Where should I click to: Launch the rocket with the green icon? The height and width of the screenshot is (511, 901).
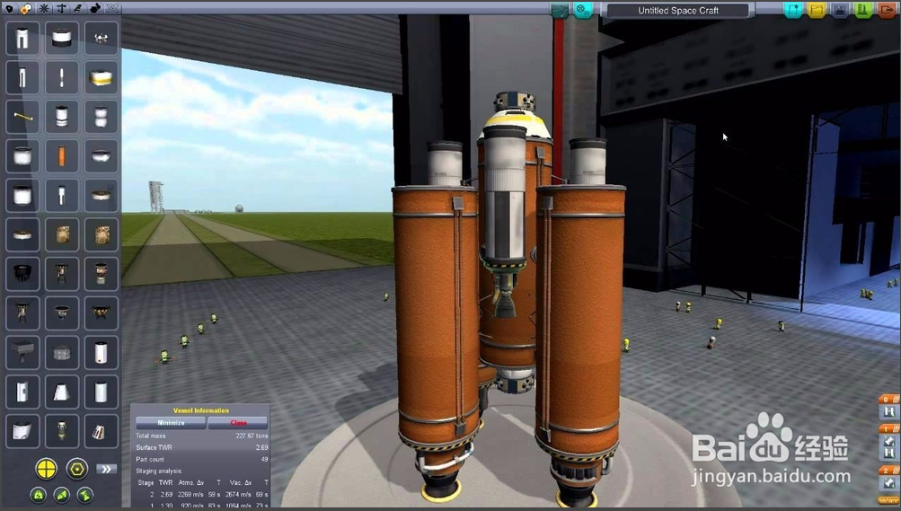pyautogui.click(x=863, y=10)
